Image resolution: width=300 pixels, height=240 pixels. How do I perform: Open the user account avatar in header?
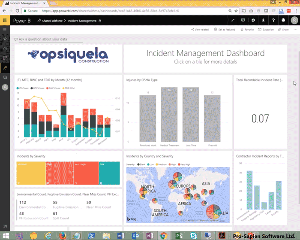coord(294,20)
